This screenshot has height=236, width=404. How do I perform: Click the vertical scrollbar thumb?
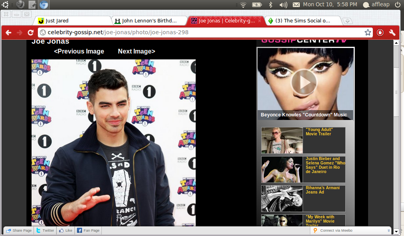(x=396, y=92)
